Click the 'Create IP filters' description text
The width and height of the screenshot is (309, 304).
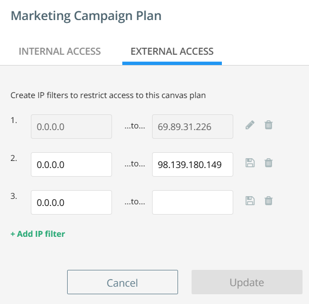108,95
